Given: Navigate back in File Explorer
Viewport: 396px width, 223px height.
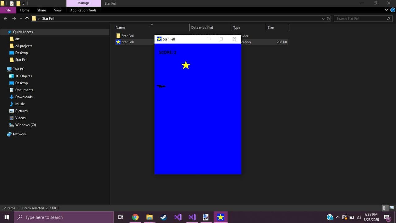Looking at the screenshot, I should click(x=6, y=19).
